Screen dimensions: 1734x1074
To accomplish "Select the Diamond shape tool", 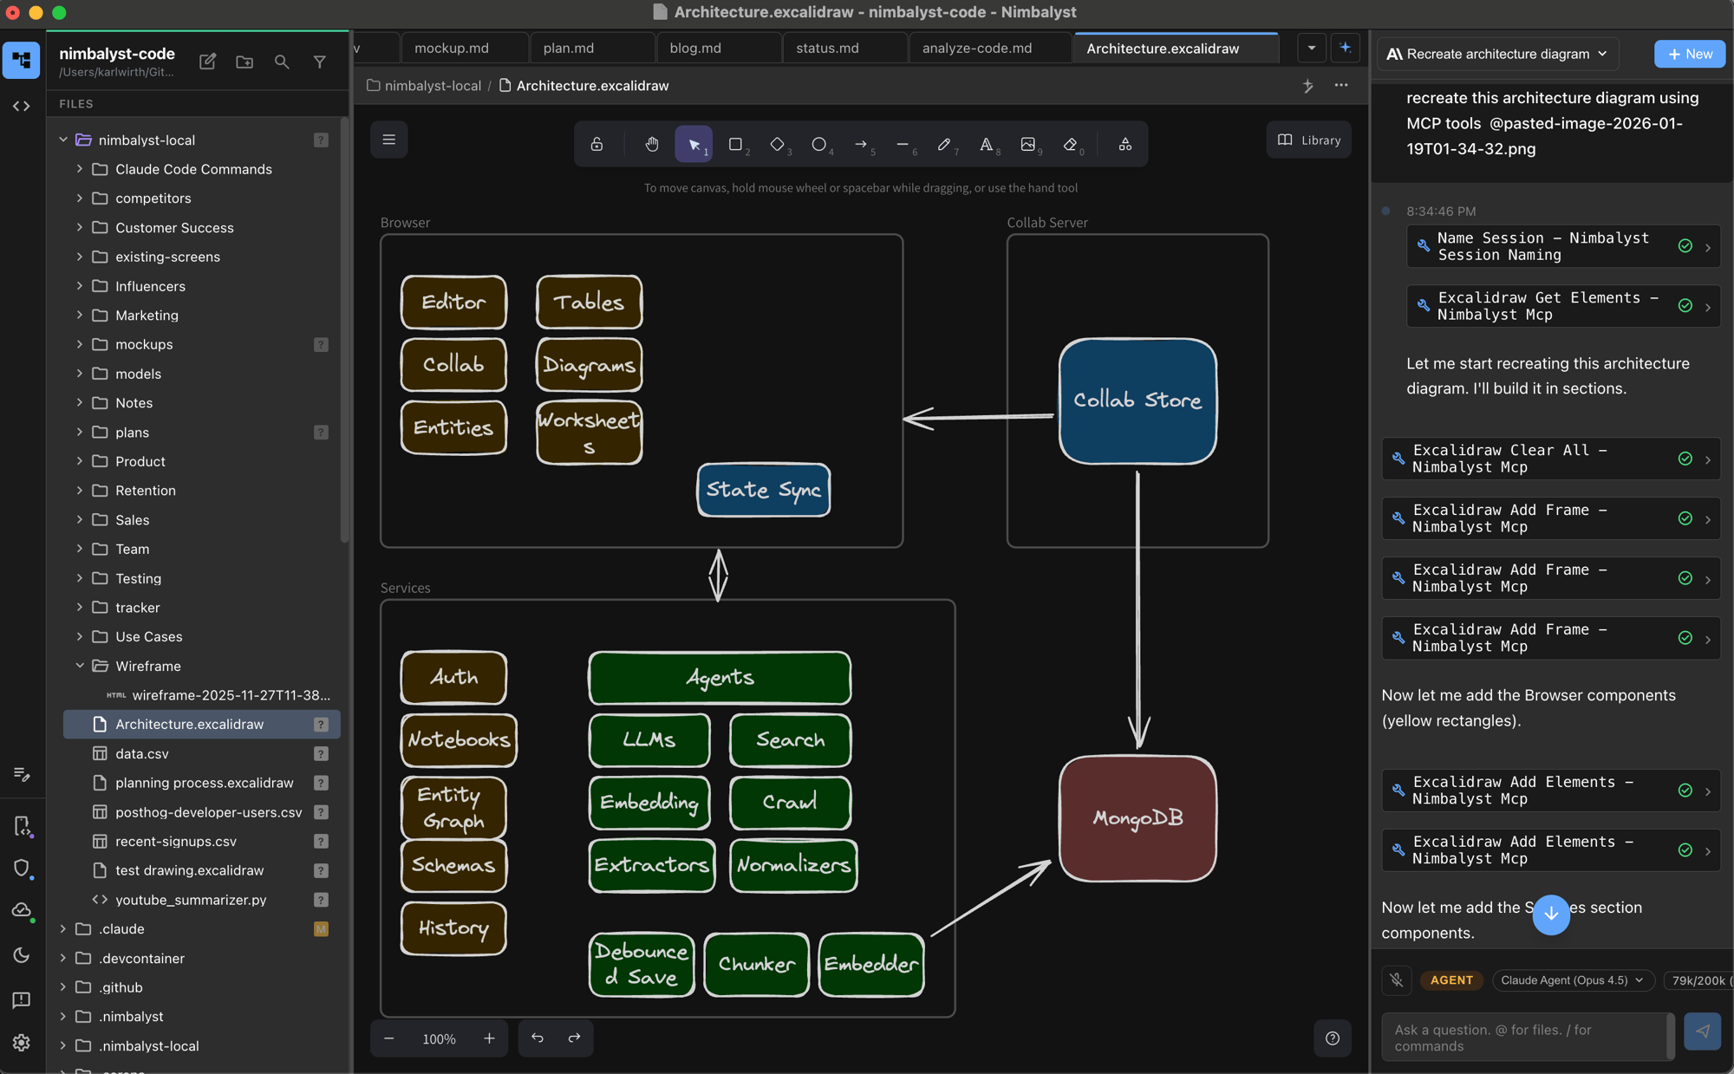I will click(777, 144).
